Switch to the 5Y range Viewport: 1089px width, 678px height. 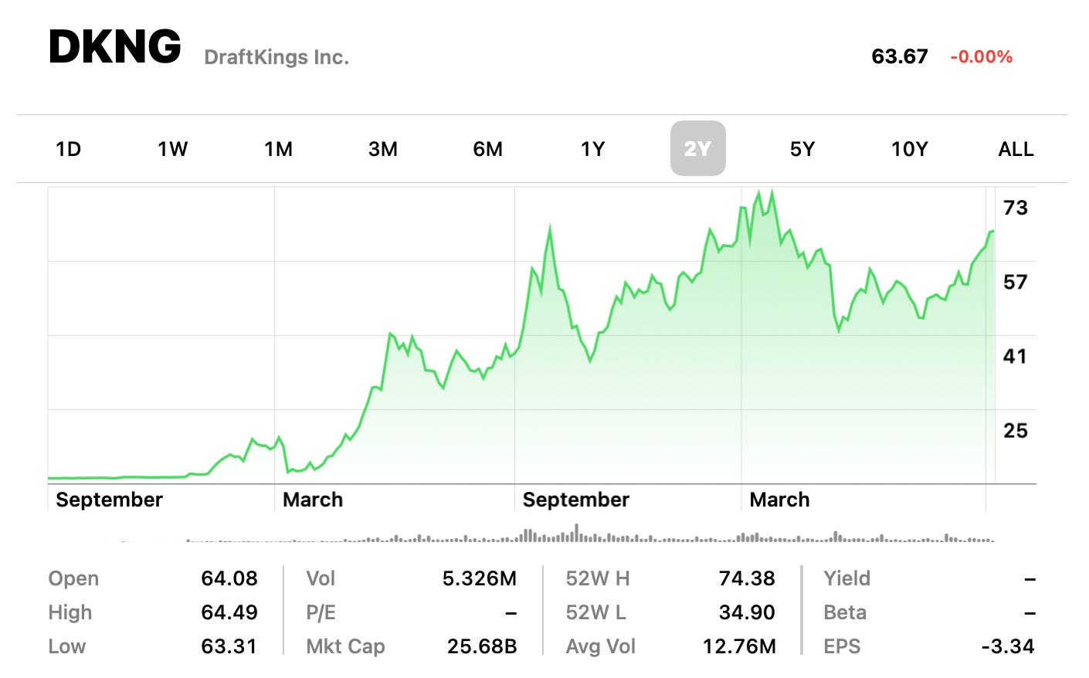coord(802,149)
